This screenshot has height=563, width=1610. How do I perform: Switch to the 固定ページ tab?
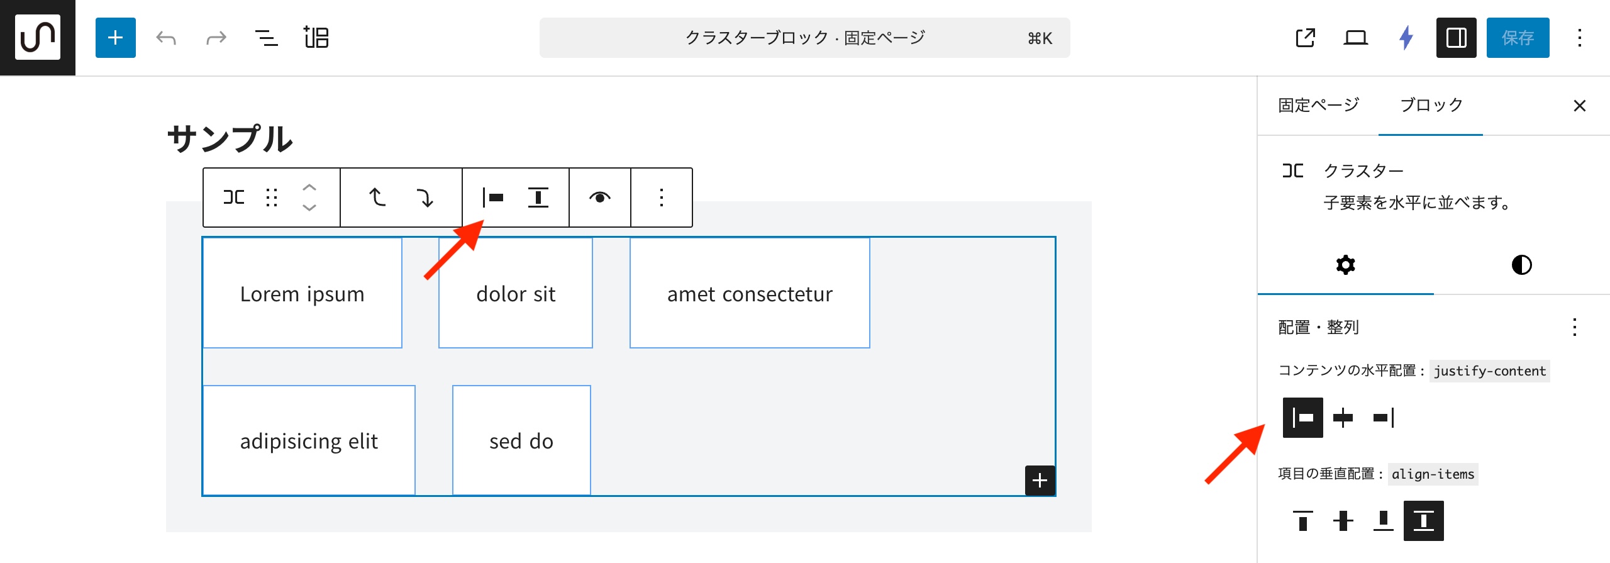point(1318,105)
